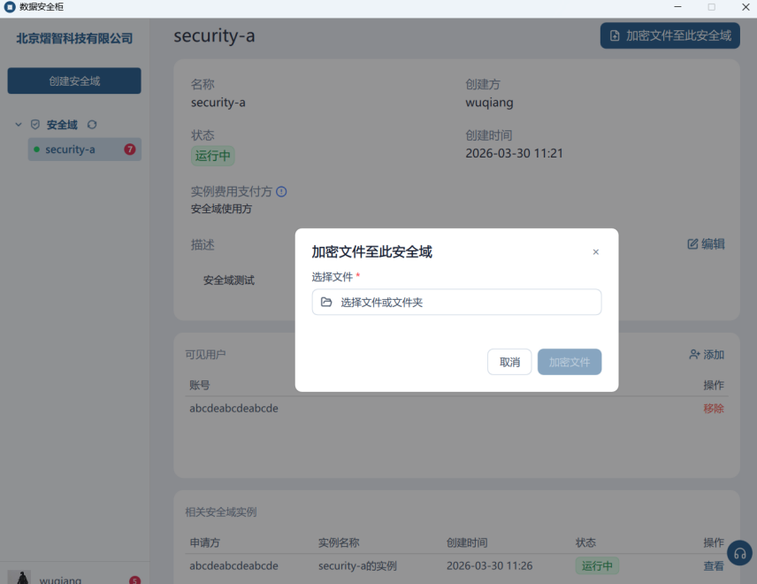Close the encrypt file dialog

595,252
